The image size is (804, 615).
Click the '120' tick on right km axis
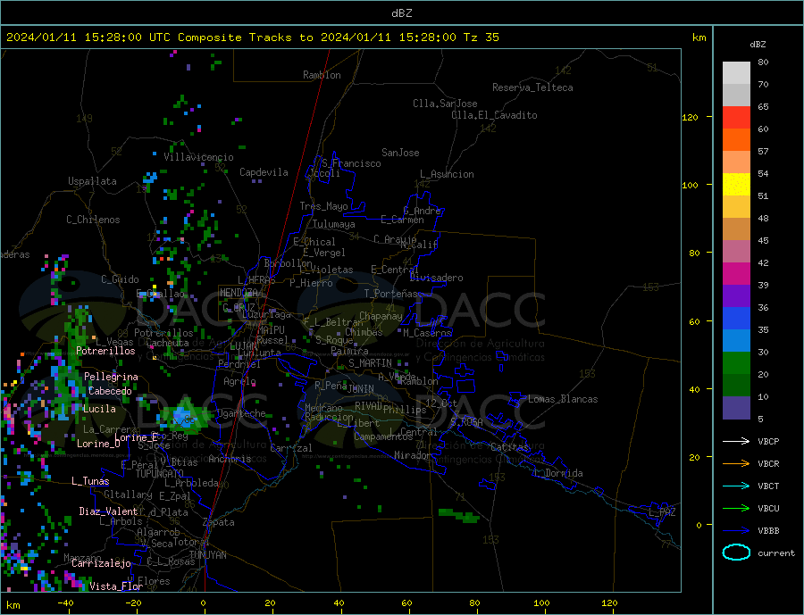690,117
